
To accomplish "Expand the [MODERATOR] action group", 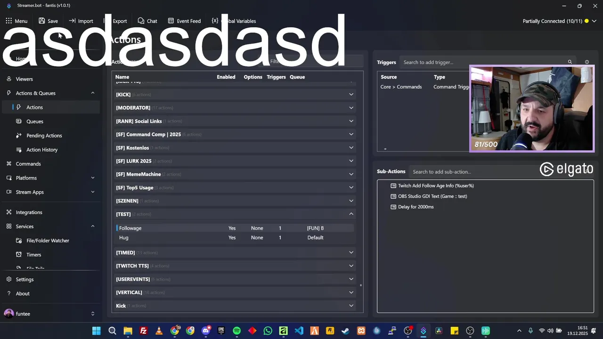I will tap(351, 108).
